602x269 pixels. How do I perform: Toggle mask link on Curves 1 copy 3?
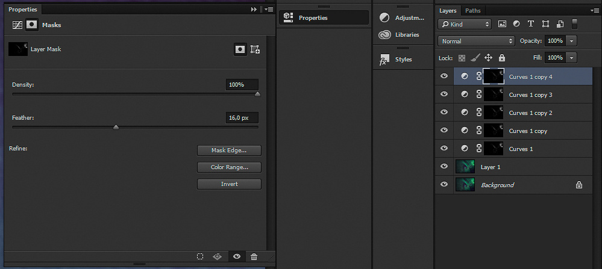478,94
